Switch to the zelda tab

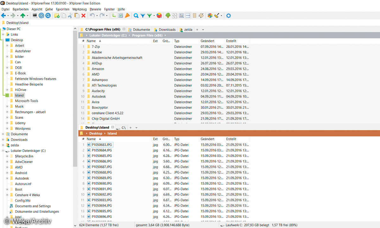[186, 29]
